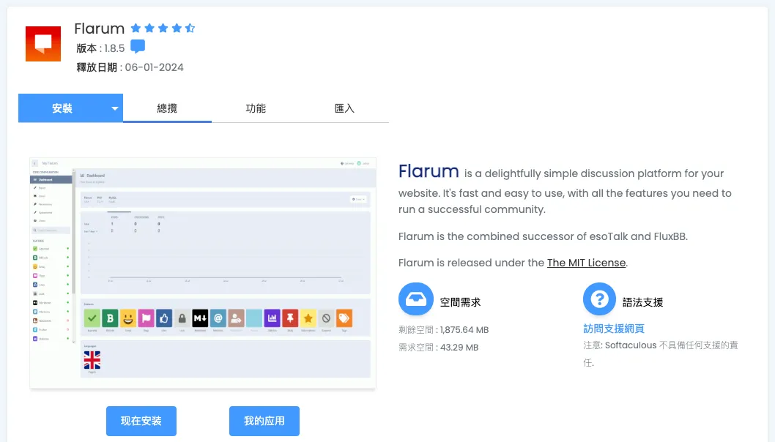
Task: Click the red Flarum logo icon
Action: pos(43,43)
